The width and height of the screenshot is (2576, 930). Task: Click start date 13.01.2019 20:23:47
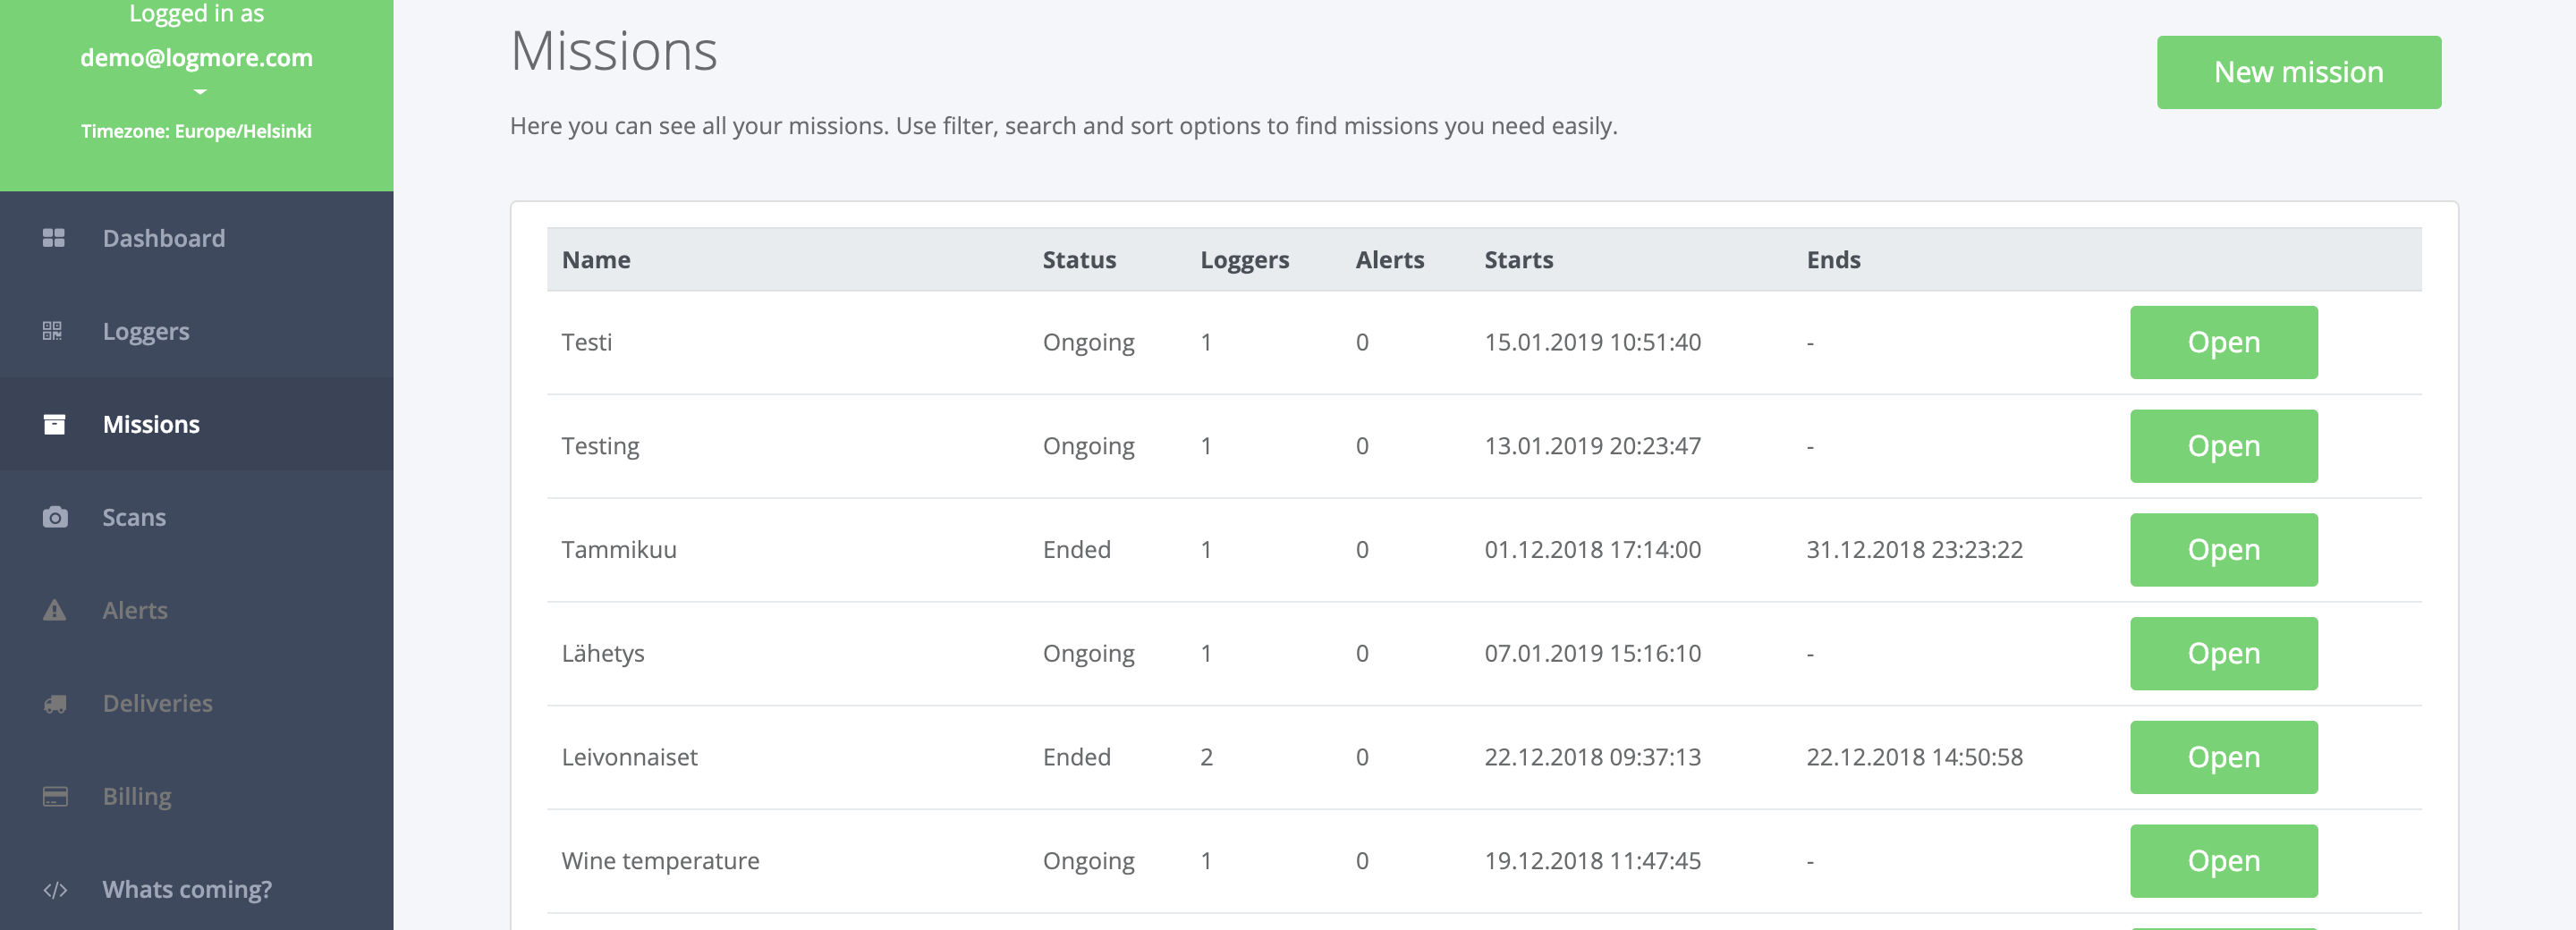[1592, 446]
